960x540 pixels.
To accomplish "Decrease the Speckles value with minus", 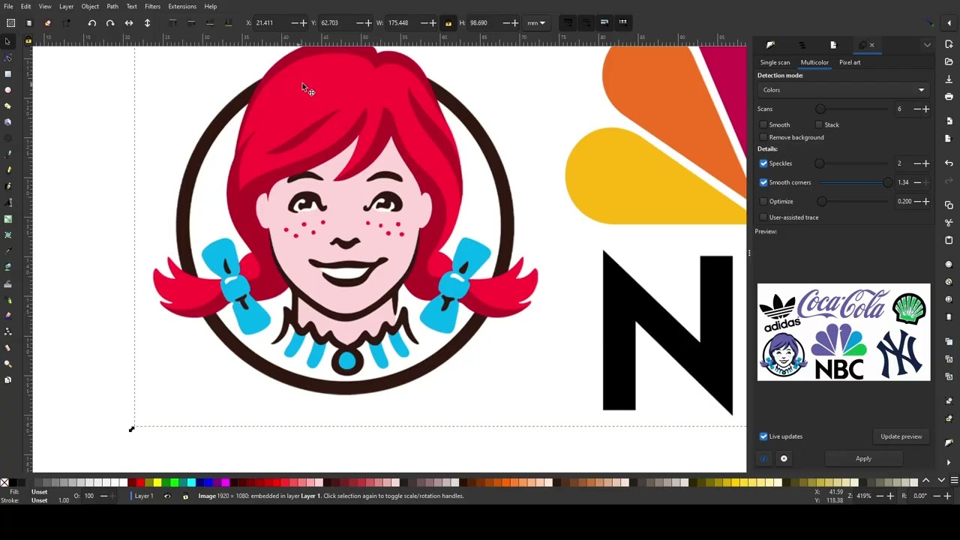I will point(916,163).
